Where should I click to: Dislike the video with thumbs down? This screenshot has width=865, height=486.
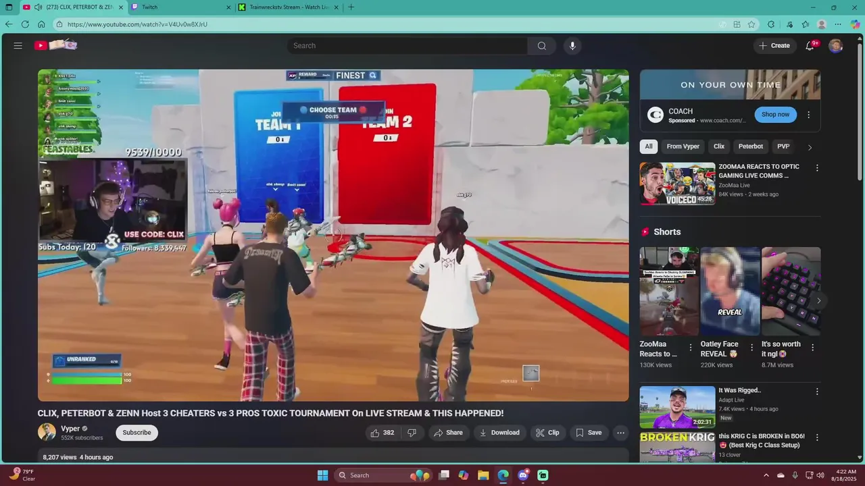(412, 433)
